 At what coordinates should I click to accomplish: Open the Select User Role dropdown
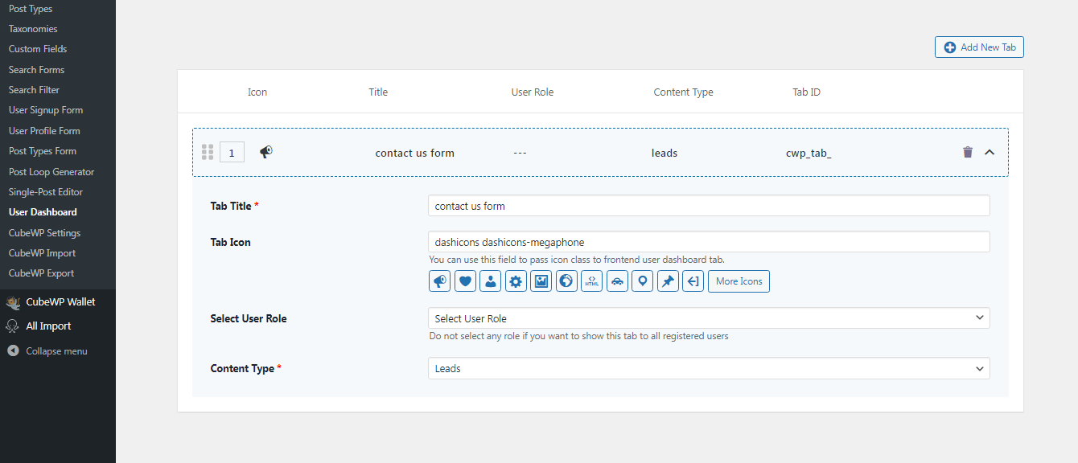tap(709, 318)
